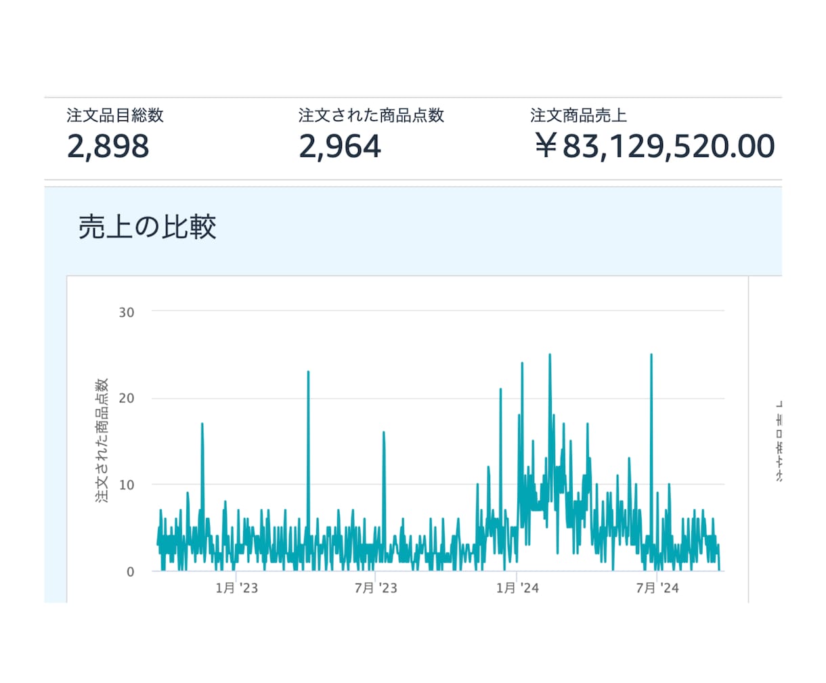Click the 30 y-axis tick label
The height and width of the screenshot is (683, 826).
tap(126, 312)
